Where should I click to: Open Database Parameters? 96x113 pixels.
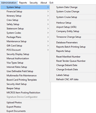73,43
